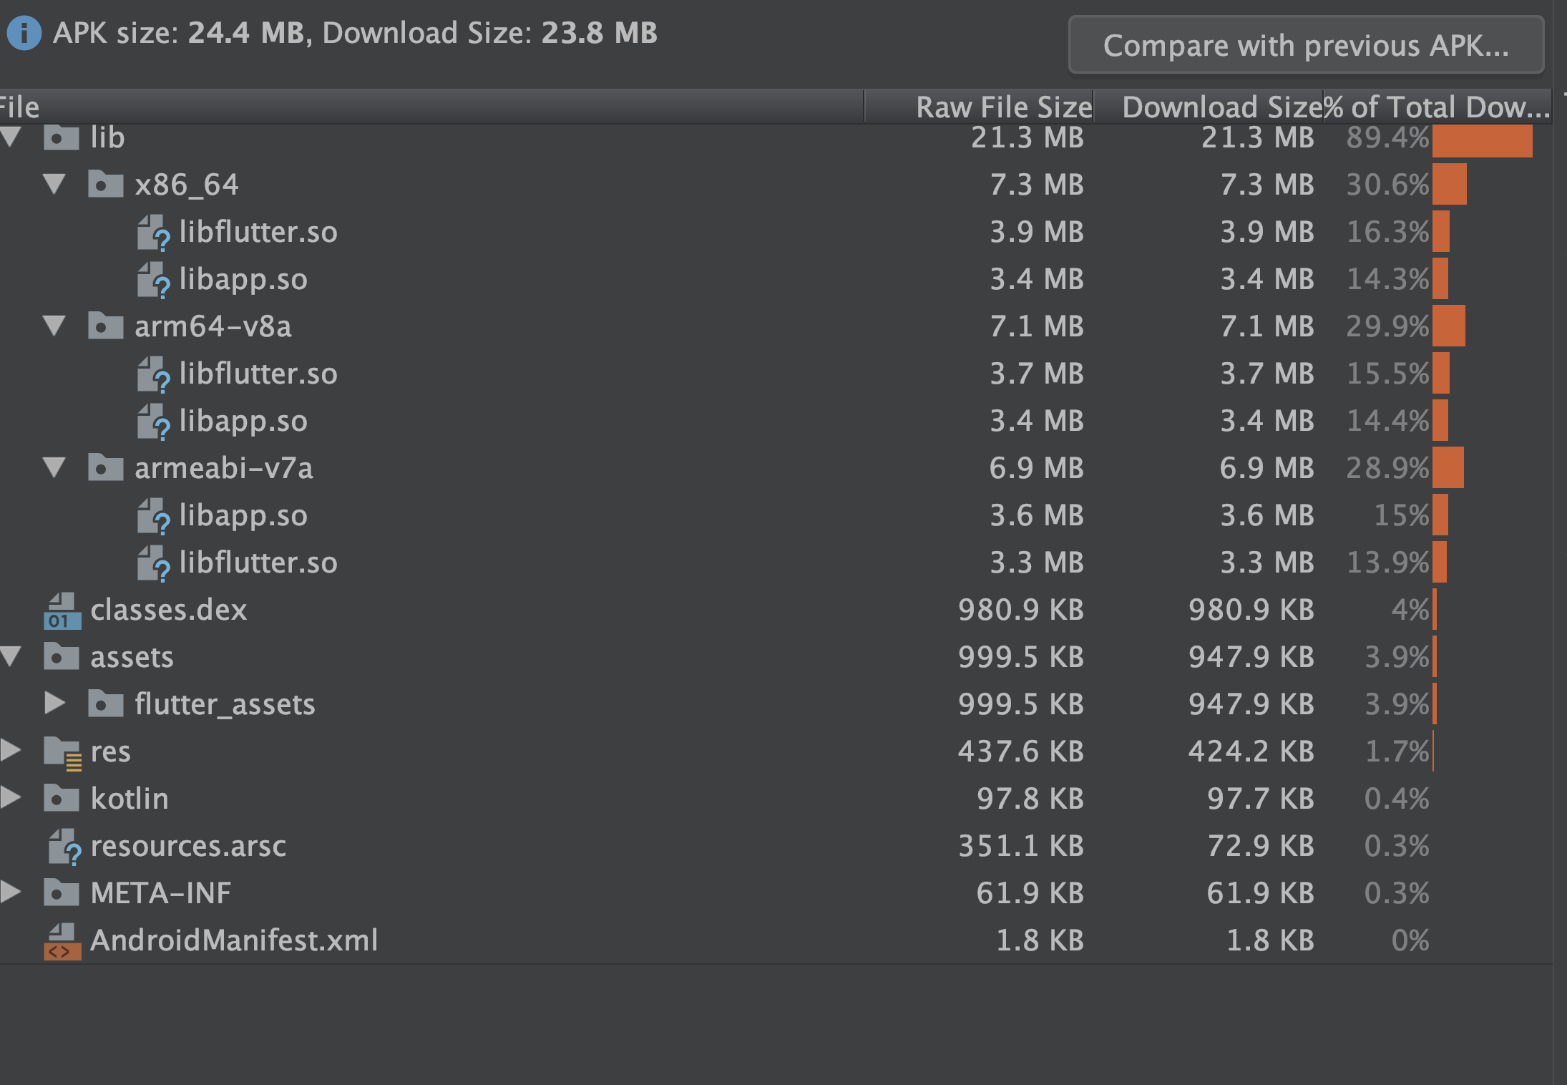The image size is (1567, 1085).
Task: Click the AndroidManifest.xml file icon
Action: 62,941
